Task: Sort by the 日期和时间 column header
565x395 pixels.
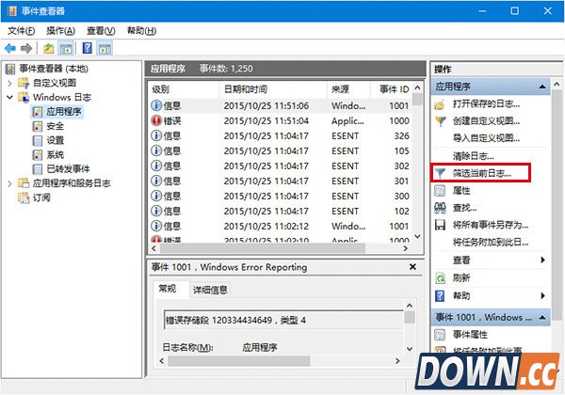Action: pos(273,89)
